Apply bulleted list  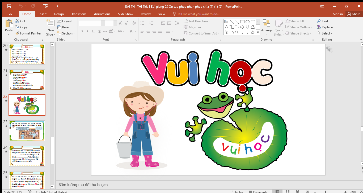coord(142,23)
